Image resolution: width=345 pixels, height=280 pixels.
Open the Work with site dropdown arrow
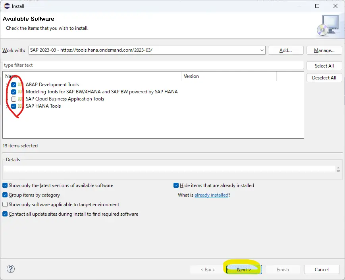point(262,50)
